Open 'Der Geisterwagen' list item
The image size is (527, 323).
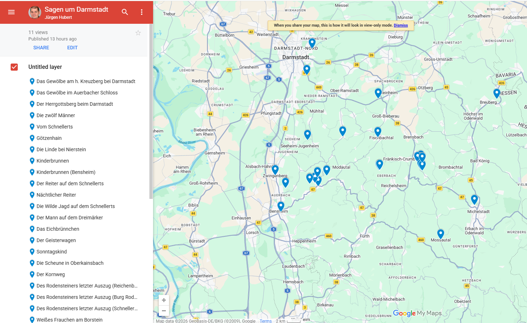click(56, 240)
